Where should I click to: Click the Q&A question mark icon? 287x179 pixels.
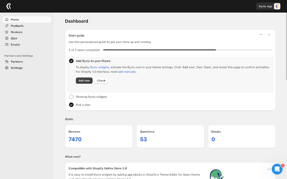click(7, 38)
